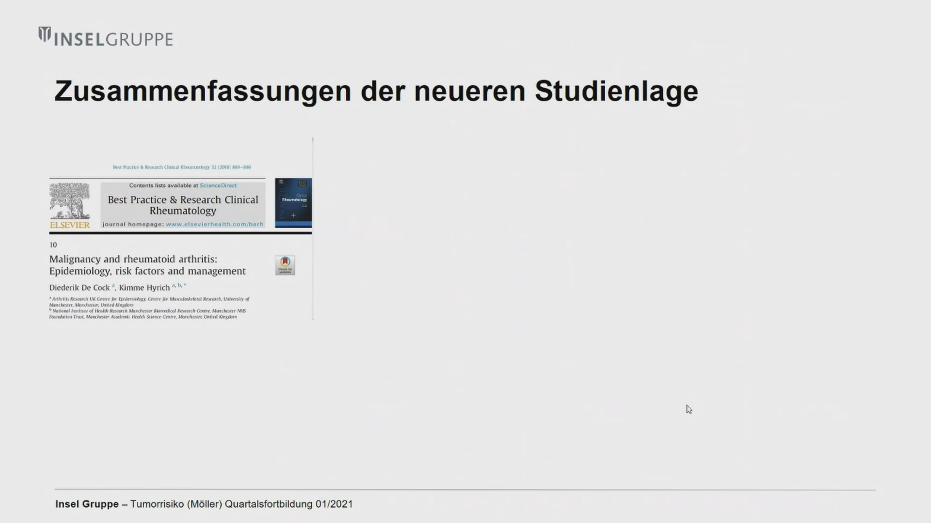Click the 'Tumorrisiko (Möller) Quartalsfortbildung 01/2021' footer
The image size is (931, 523).
click(x=241, y=504)
